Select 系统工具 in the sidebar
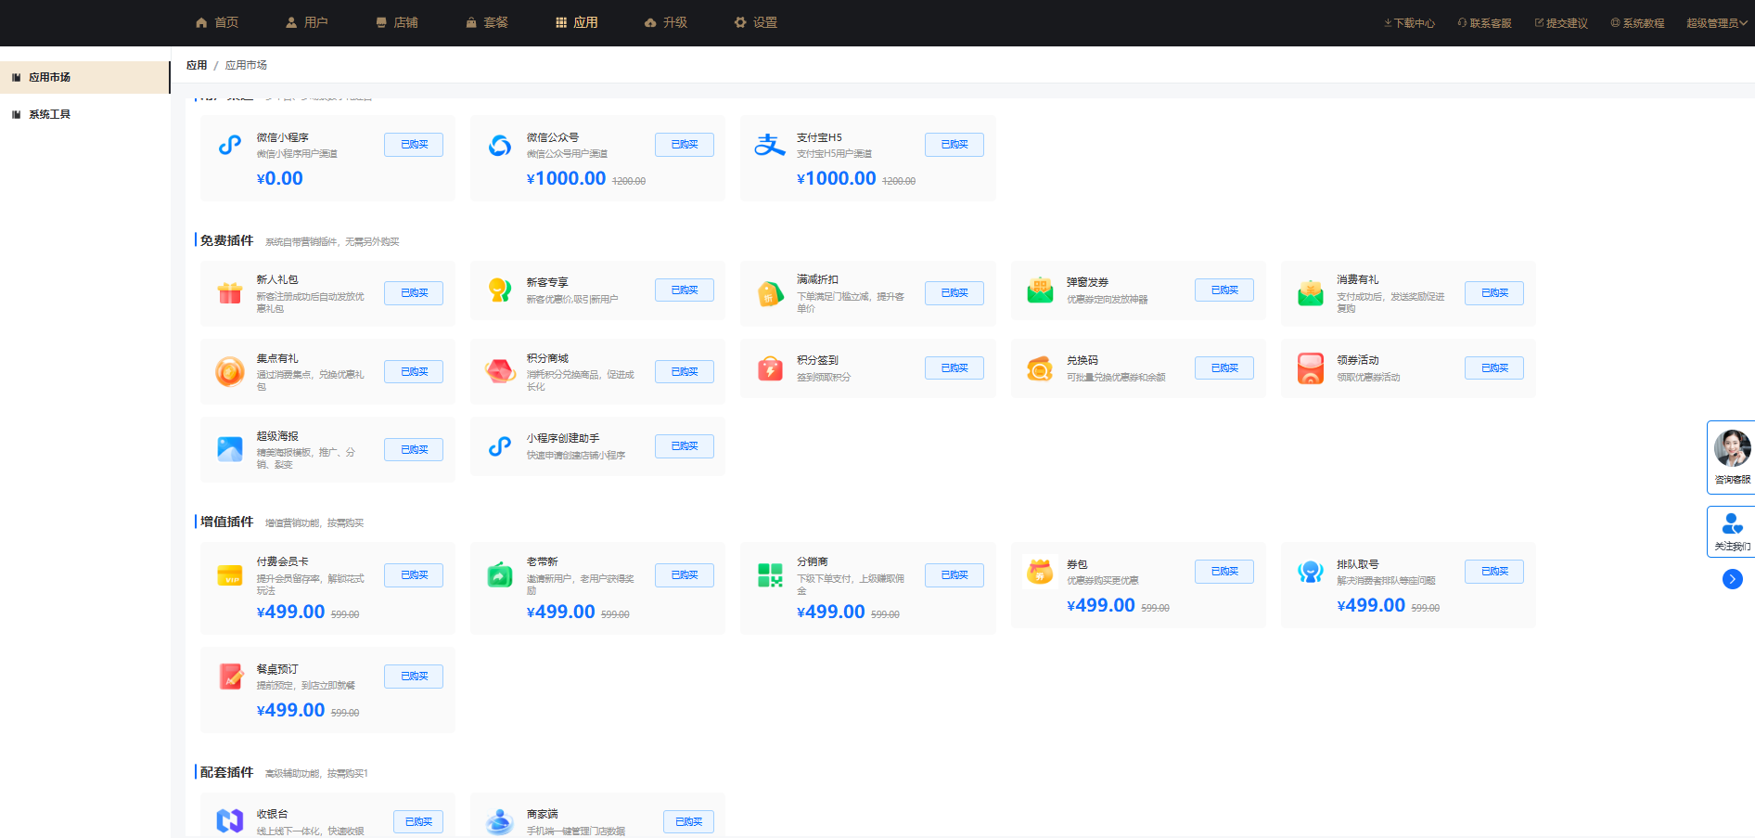 (x=49, y=114)
